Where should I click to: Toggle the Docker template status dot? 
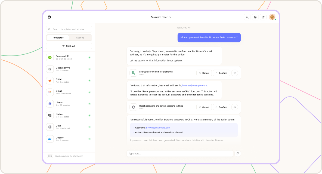89,139
